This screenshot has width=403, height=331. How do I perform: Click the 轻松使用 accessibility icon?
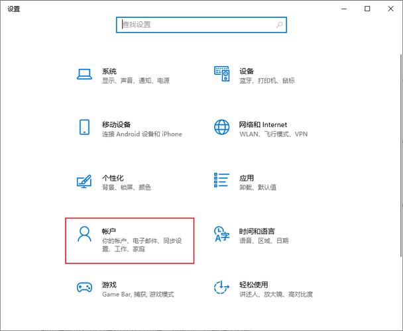221,287
